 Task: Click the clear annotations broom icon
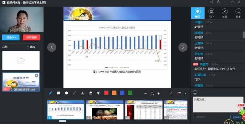(98, 93)
